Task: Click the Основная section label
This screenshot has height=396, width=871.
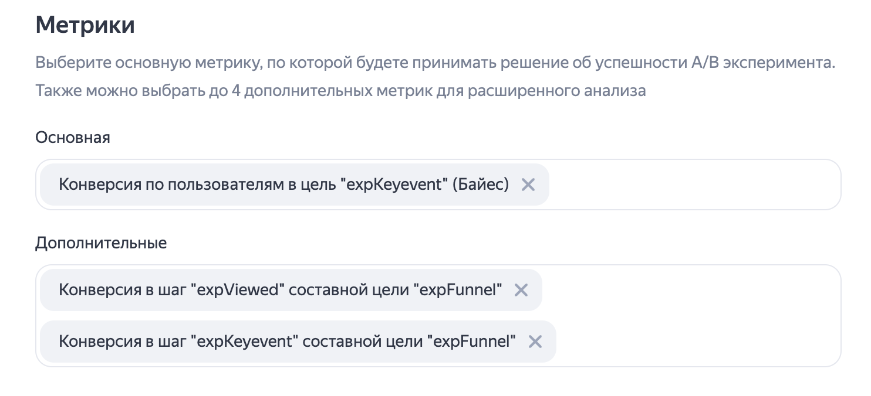Action: tap(72, 138)
